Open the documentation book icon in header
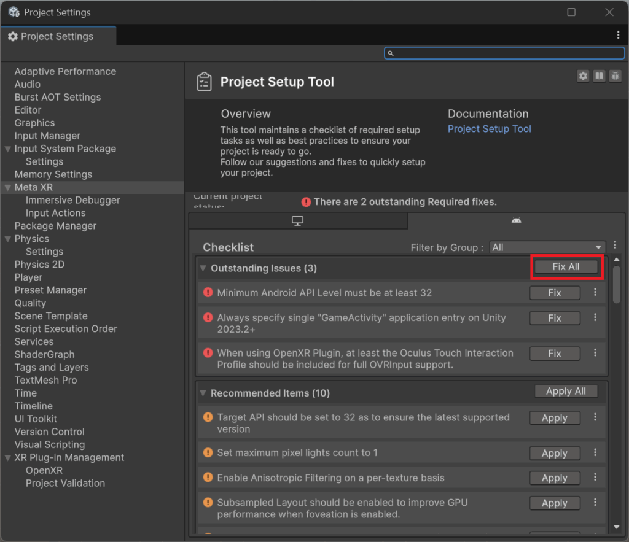The height and width of the screenshot is (542, 629). [x=599, y=75]
